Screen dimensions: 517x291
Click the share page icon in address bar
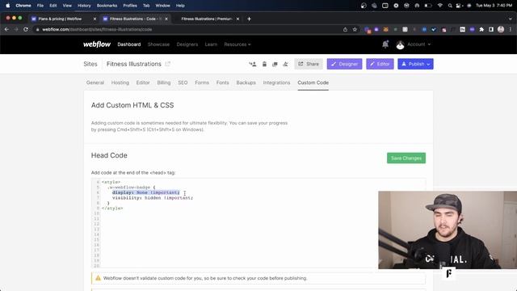click(x=345, y=29)
